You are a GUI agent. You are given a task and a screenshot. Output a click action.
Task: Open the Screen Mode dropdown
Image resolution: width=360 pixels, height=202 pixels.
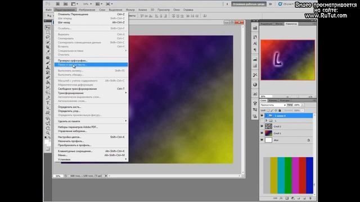pyautogui.click(x=109, y=4)
